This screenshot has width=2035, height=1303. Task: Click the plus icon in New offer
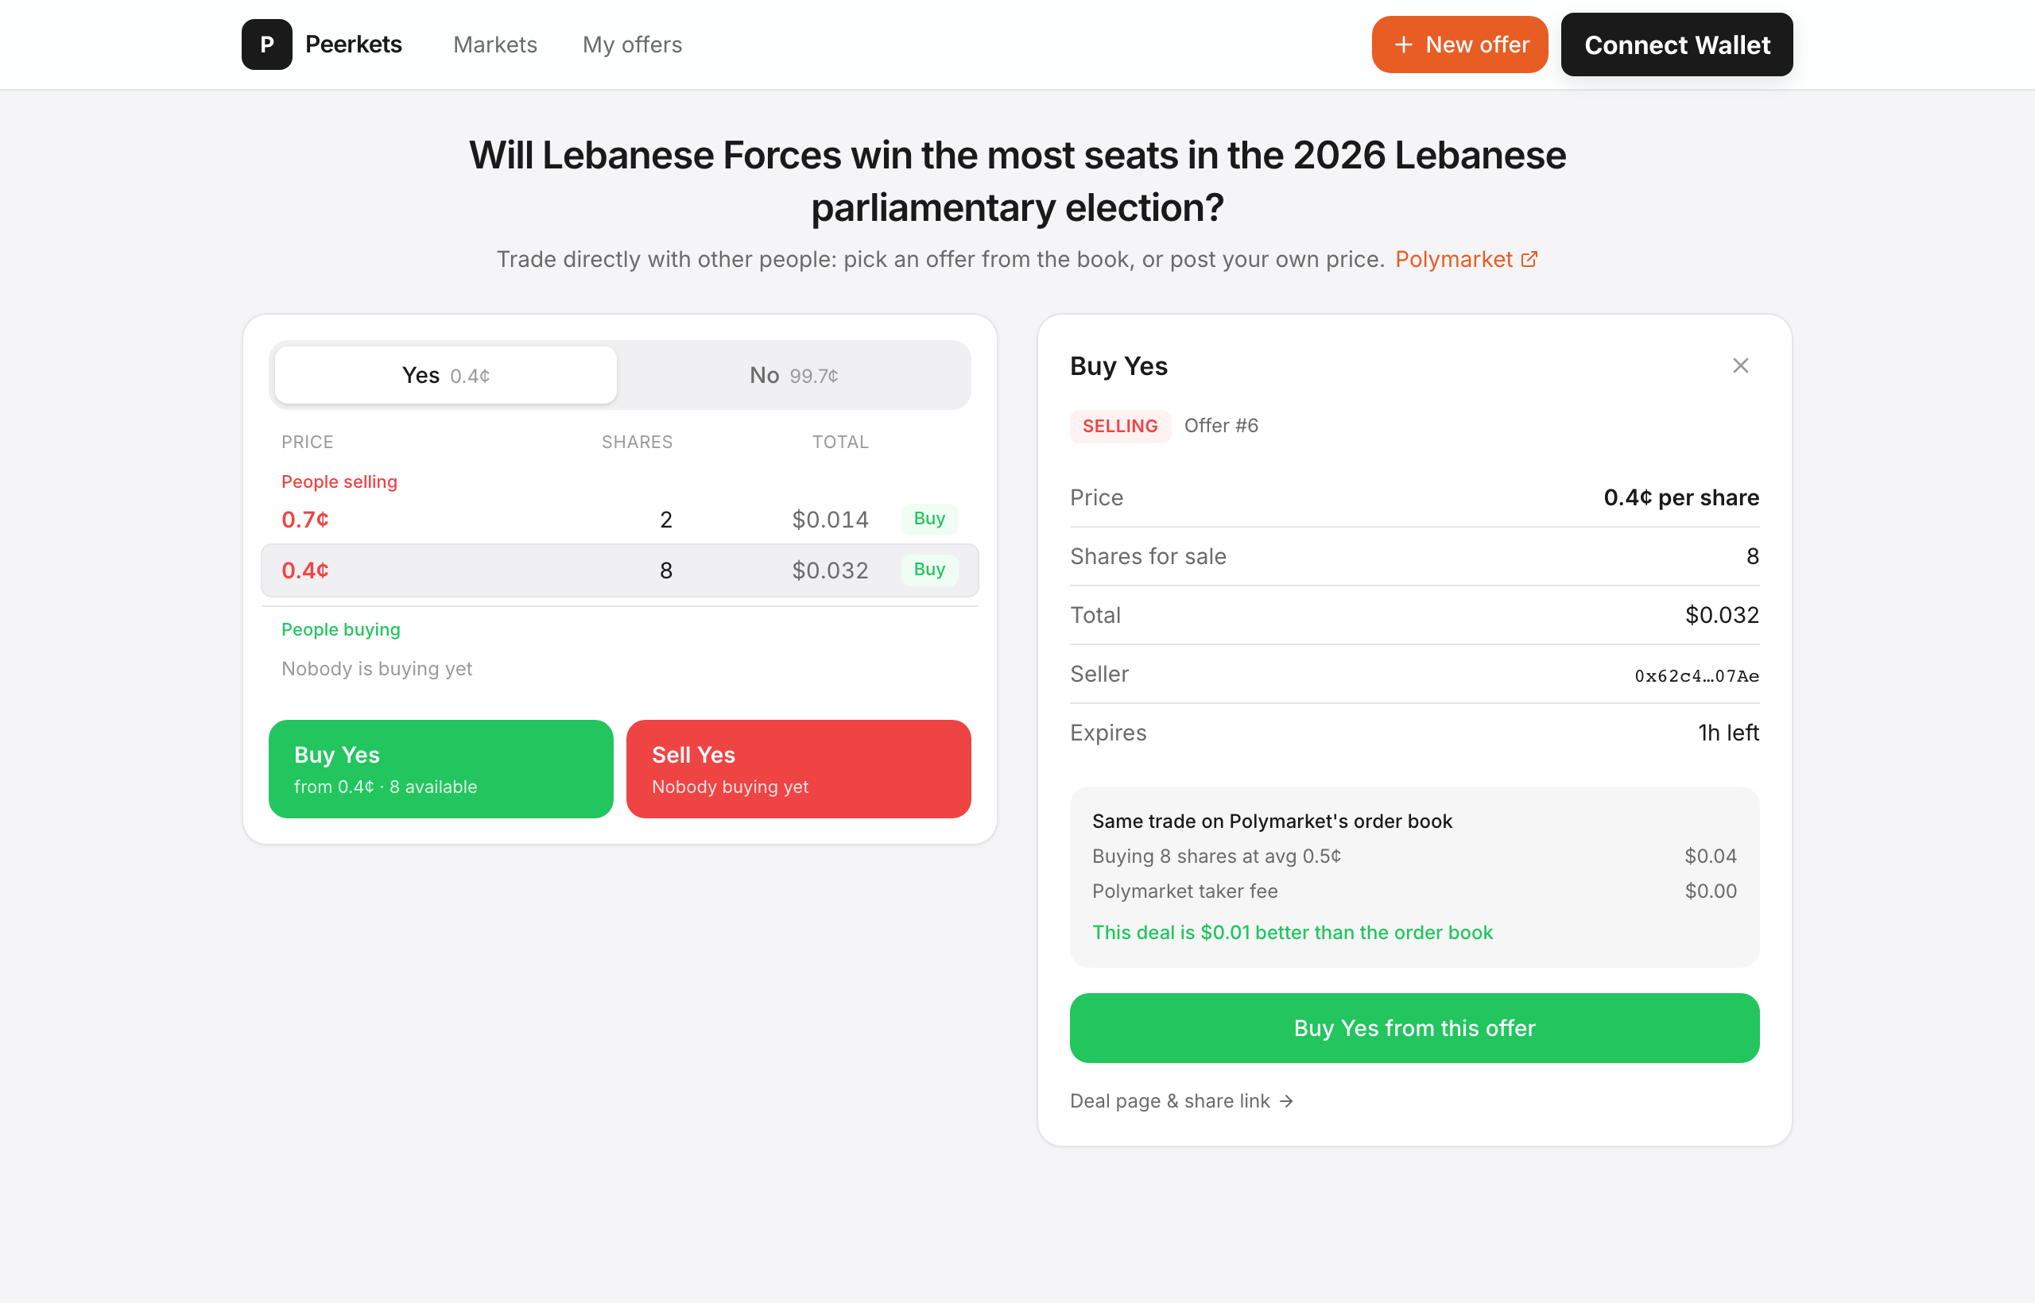pyautogui.click(x=1404, y=44)
